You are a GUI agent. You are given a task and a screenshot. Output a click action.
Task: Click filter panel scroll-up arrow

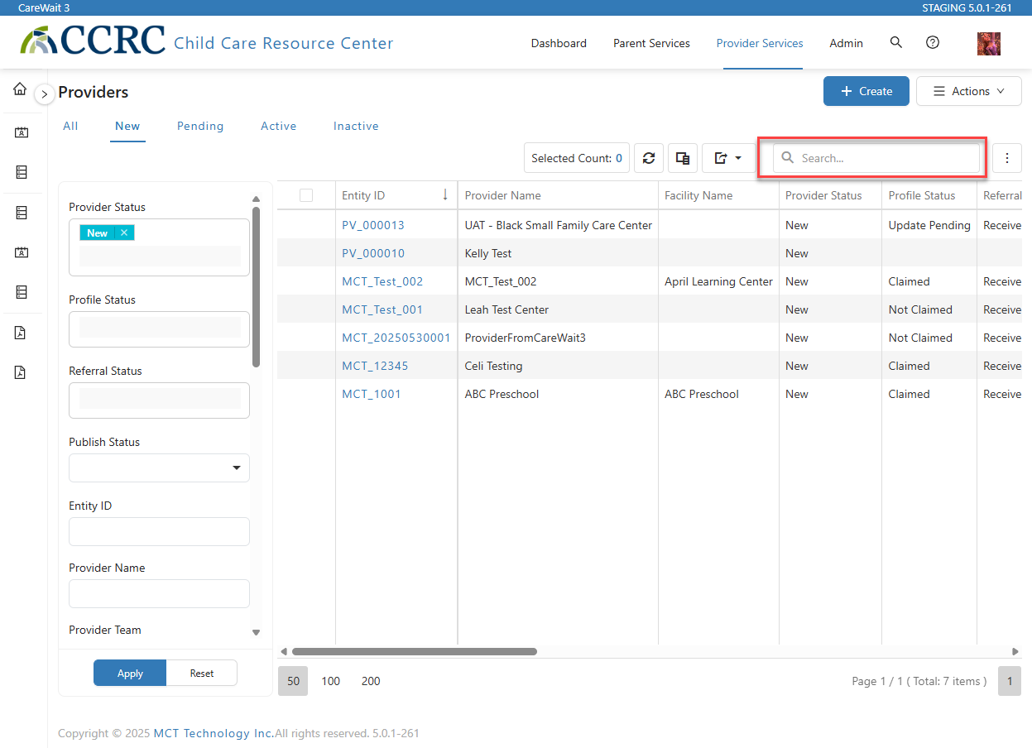256,199
